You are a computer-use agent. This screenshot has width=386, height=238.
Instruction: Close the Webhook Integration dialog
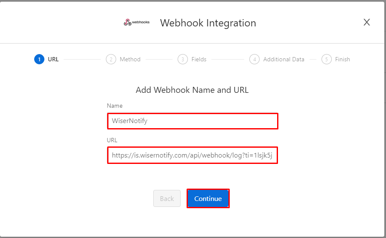coord(366,22)
